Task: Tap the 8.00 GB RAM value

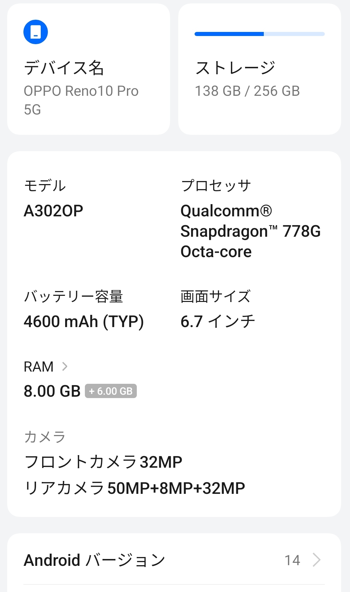Action: click(x=52, y=391)
